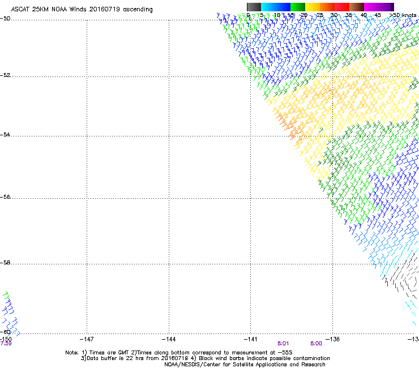Click the '>50 knots' legend label
Image resolution: width=419 pixels, height=368 pixels.
pos(403,15)
